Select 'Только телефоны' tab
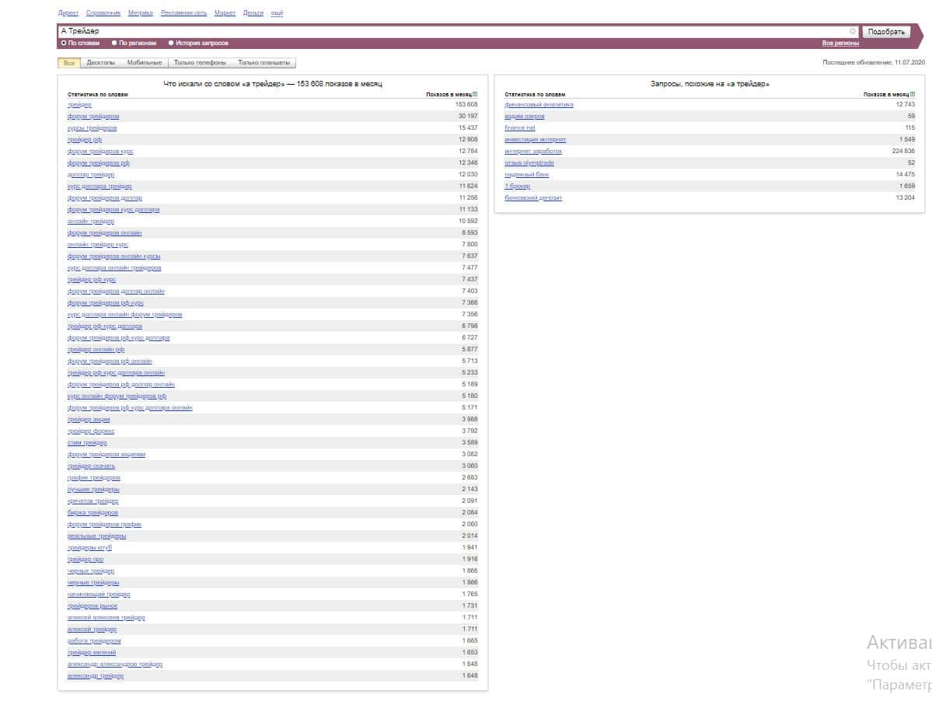Image resolution: width=932 pixels, height=701 pixels. tap(200, 62)
